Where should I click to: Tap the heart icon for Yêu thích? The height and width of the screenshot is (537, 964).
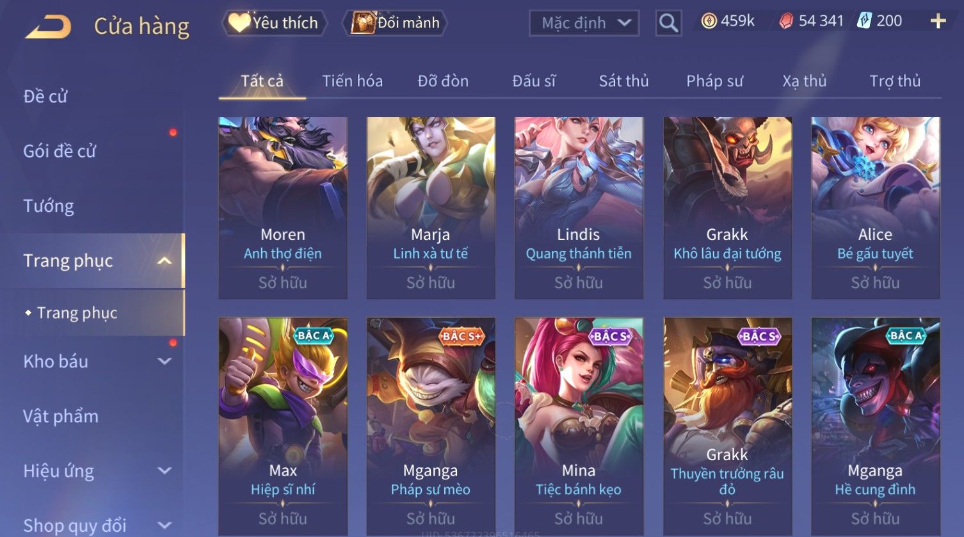click(x=239, y=23)
